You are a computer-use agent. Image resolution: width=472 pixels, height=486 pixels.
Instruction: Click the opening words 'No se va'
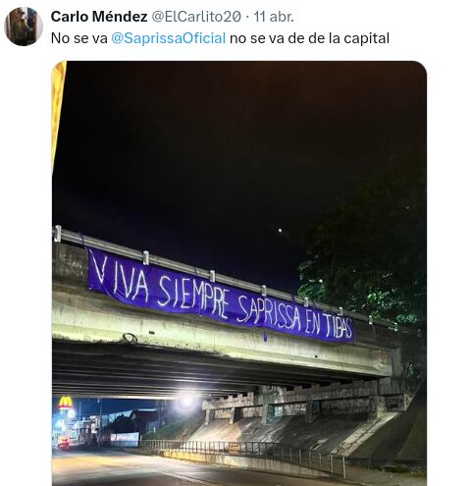pyautogui.click(x=79, y=38)
